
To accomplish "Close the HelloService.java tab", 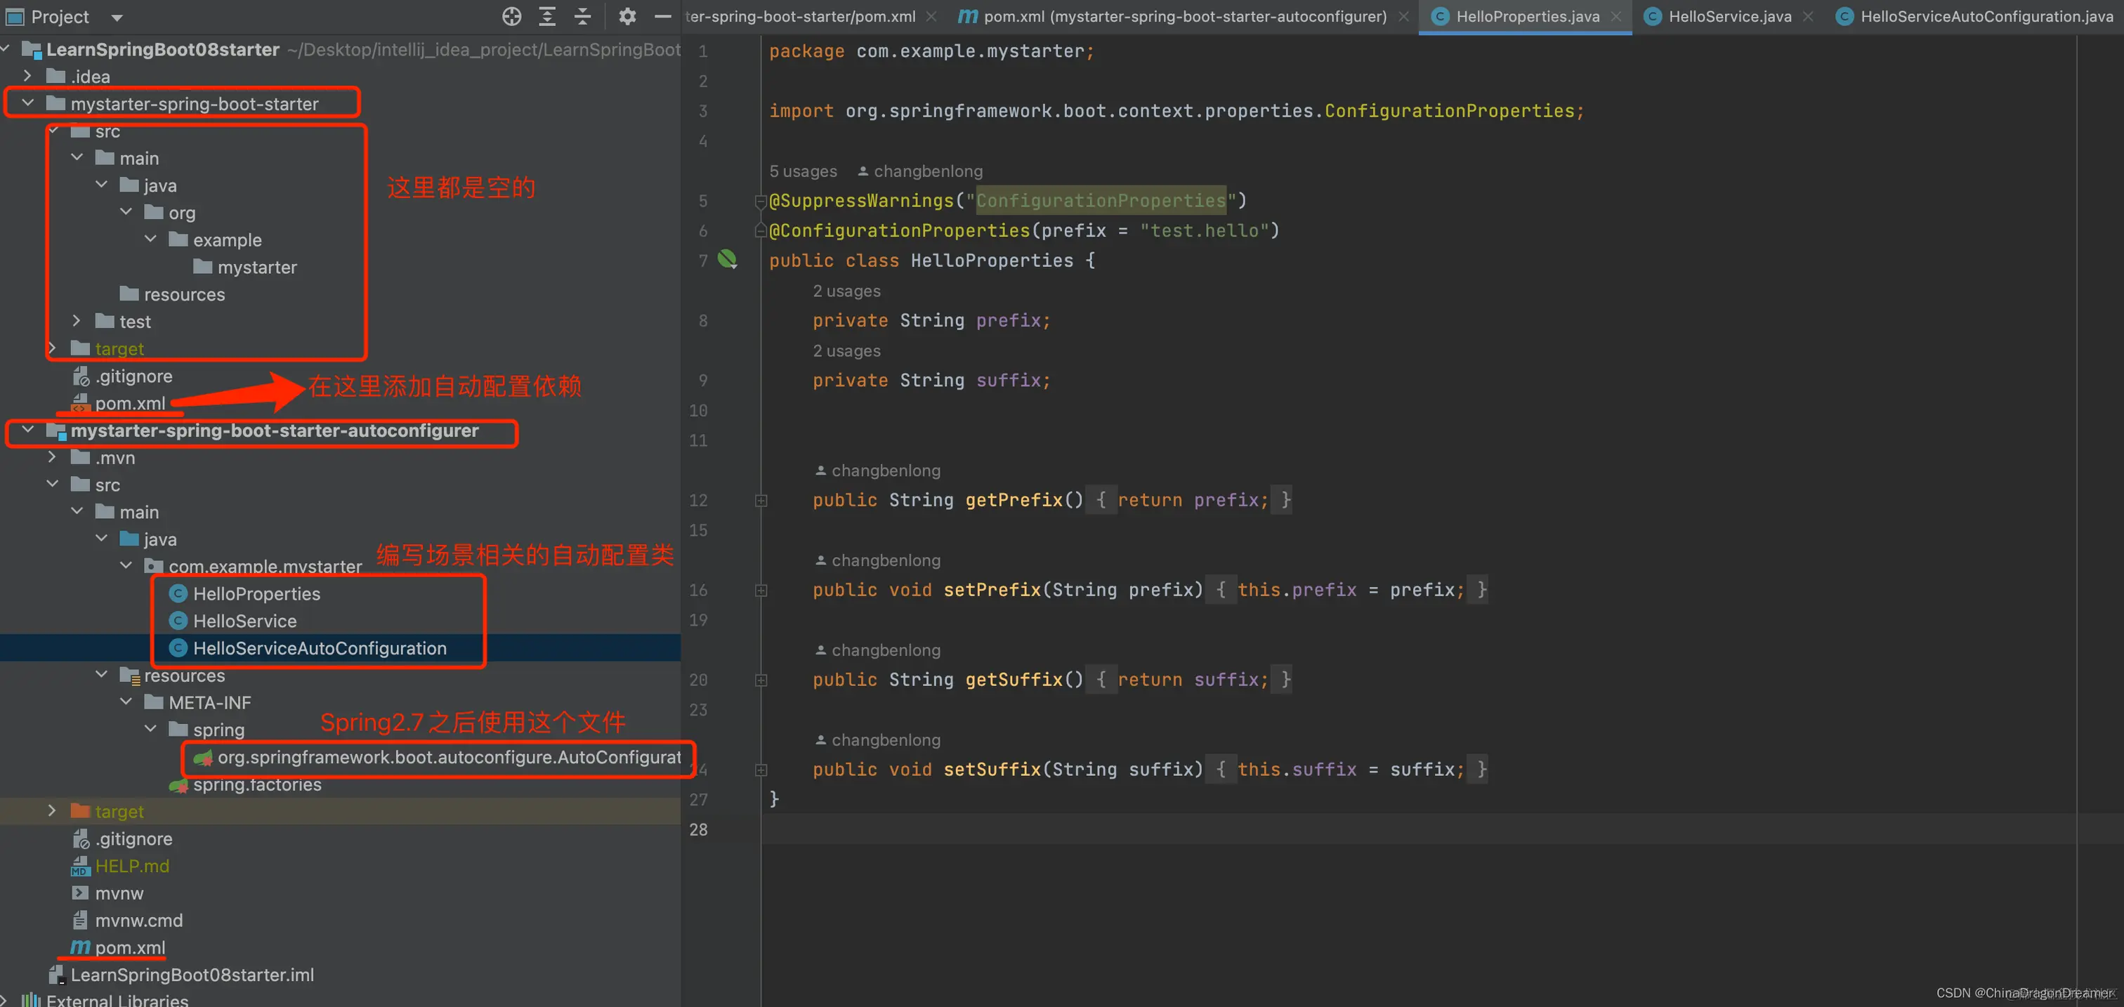I will [x=1807, y=16].
